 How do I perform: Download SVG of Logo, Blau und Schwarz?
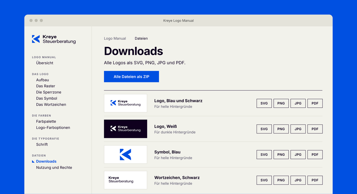(x=264, y=103)
